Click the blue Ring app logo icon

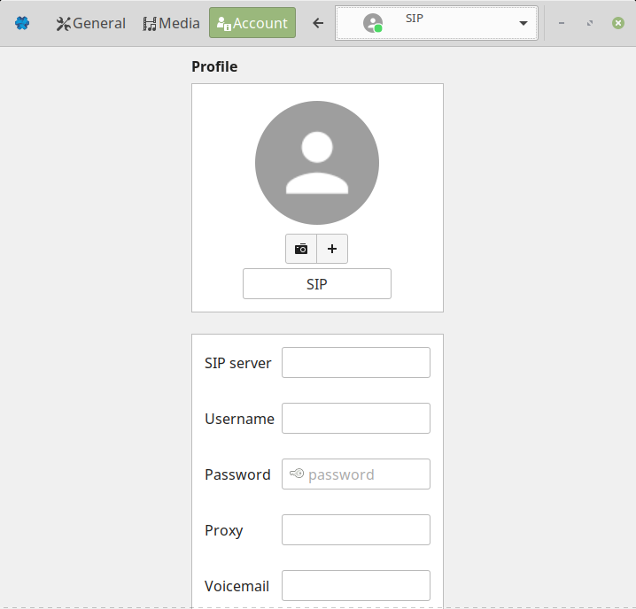tap(22, 23)
